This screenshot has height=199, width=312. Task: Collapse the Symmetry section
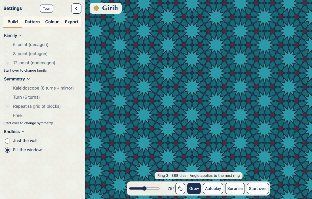(17, 79)
